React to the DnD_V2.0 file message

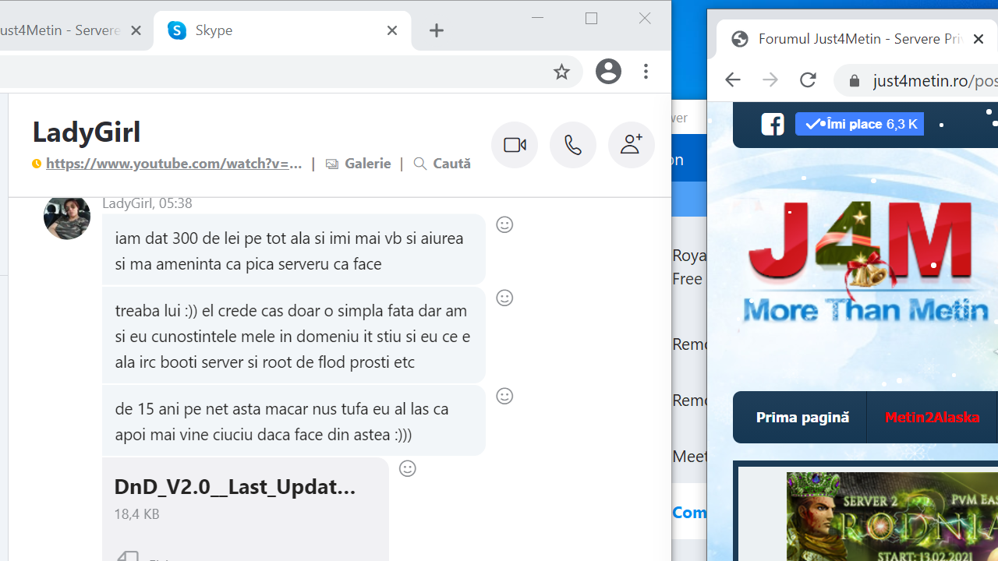tap(407, 468)
